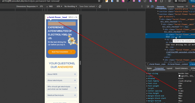This screenshot has width=195, height=103.
Task: Select the facial-flower__main breadcrumb
Action: 157,64
